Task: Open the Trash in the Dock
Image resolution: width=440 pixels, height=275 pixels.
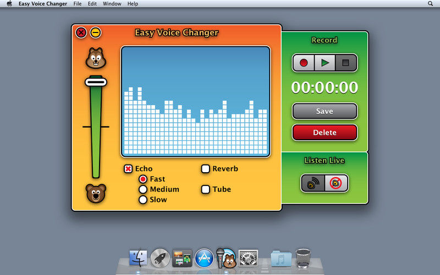Action: (x=303, y=258)
